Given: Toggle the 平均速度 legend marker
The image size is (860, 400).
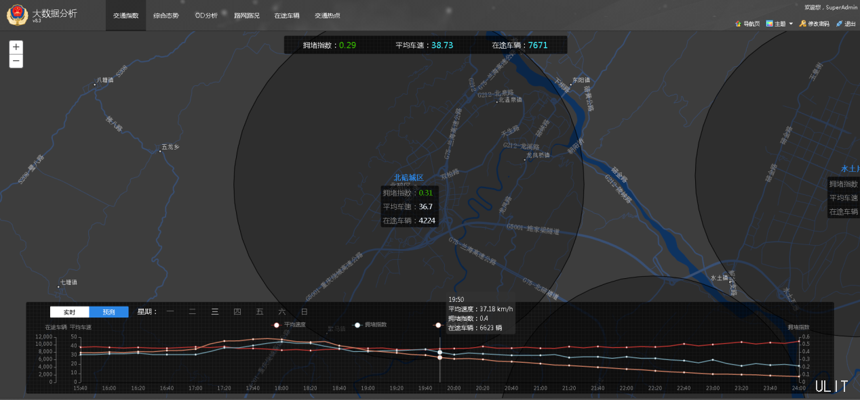Looking at the screenshot, I should click(277, 325).
